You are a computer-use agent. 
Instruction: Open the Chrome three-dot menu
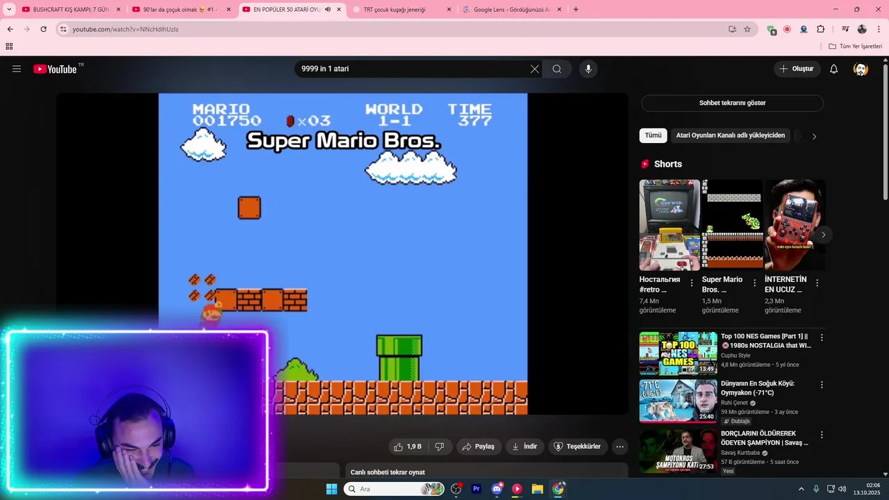tap(879, 29)
